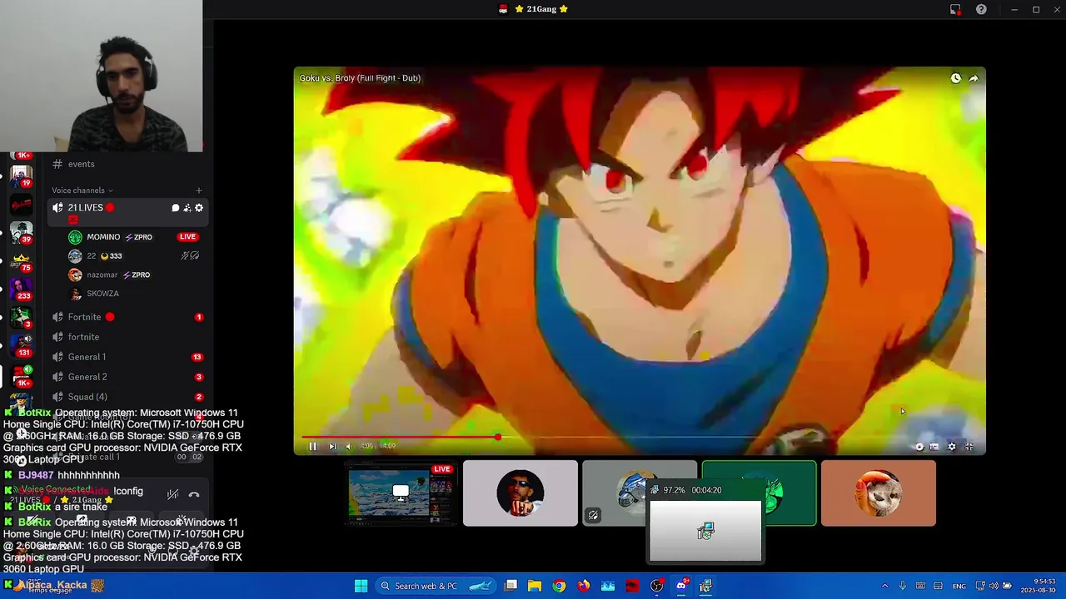Switch the ENG input language

click(x=959, y=586)
